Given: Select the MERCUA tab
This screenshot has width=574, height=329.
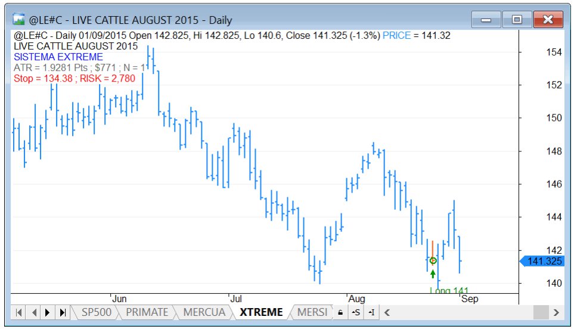Looking at the screenshot, I should (204, 312).
